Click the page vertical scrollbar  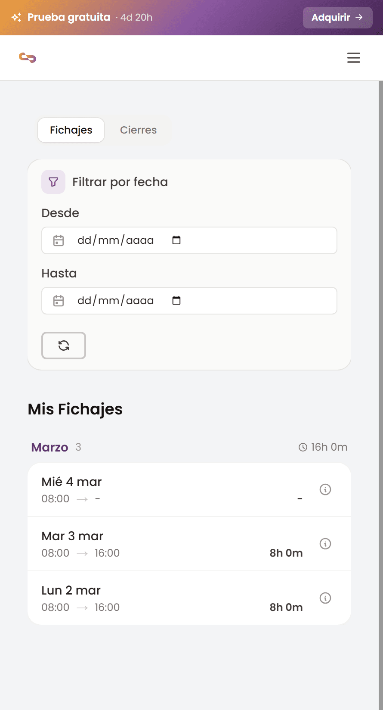pyautogui.click(x=381, y=395)
